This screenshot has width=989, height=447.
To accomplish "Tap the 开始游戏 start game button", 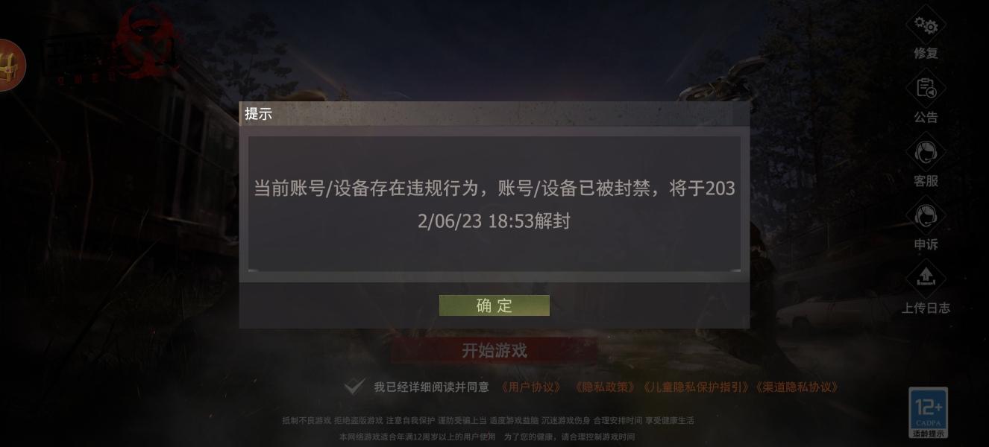I will click(494, 350).
